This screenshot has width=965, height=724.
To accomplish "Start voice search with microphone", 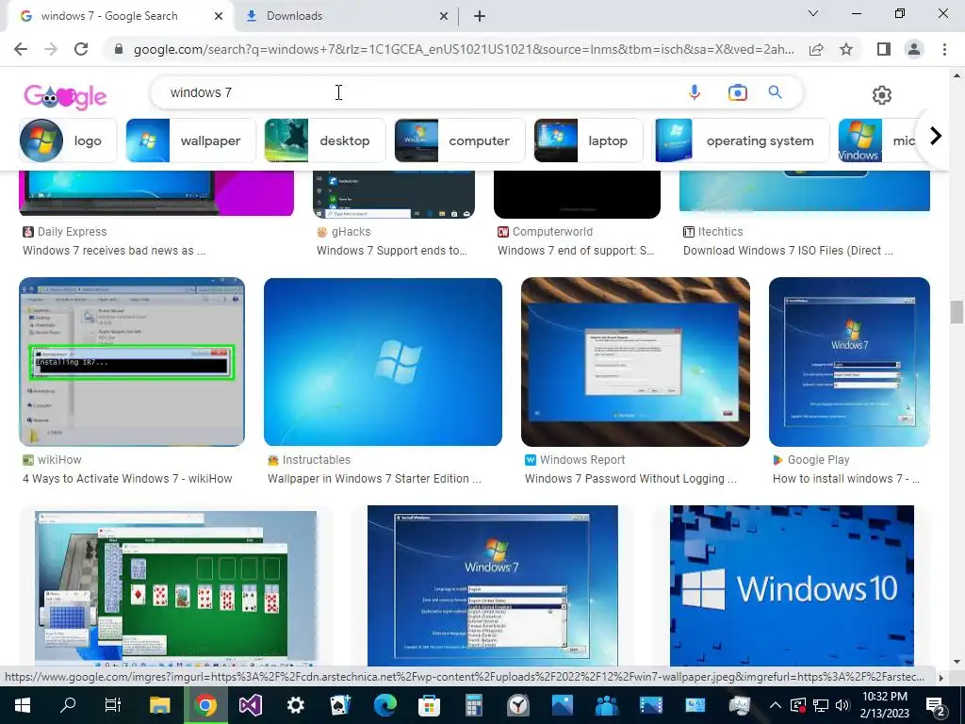I will coord(695,92).
